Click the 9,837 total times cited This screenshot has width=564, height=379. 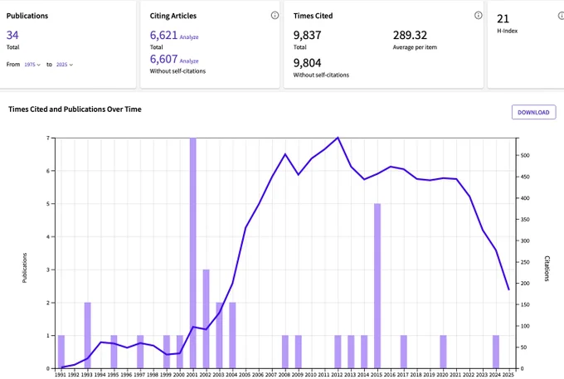point(307,35)
